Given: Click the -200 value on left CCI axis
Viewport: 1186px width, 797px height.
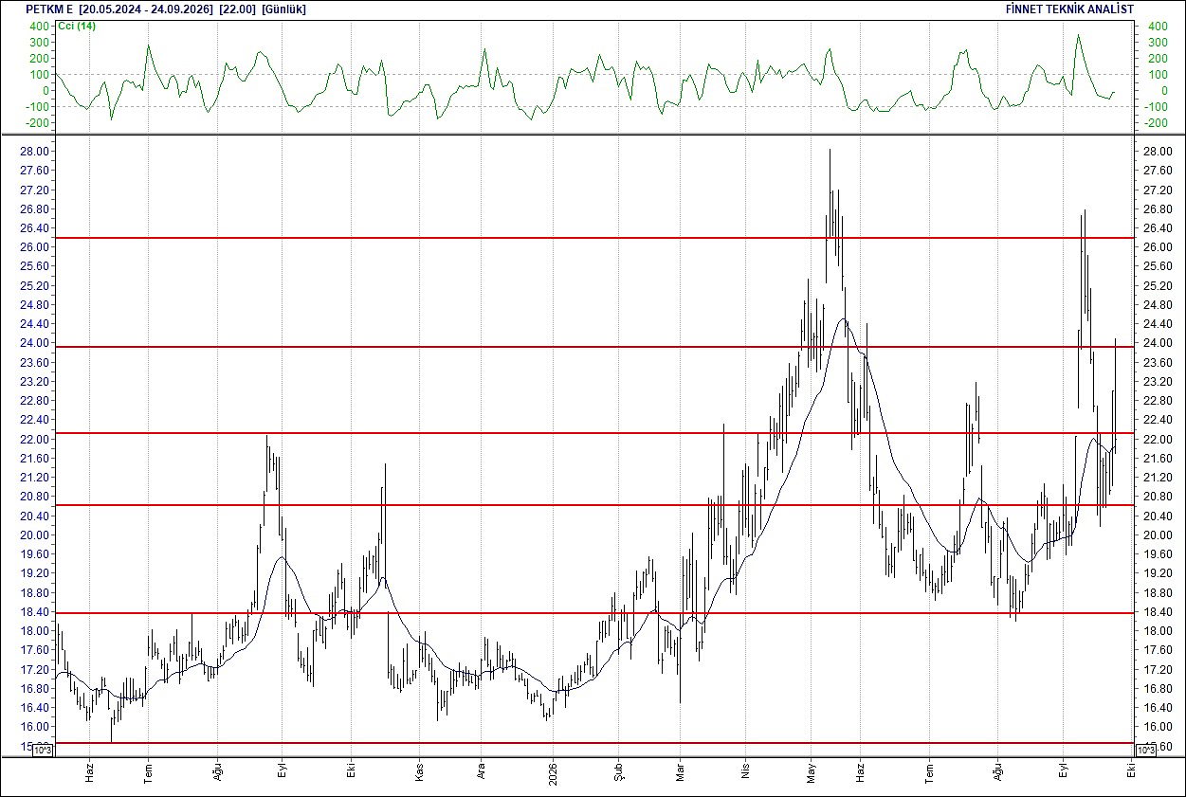Looking at the screenshot, I should (37, 123).
